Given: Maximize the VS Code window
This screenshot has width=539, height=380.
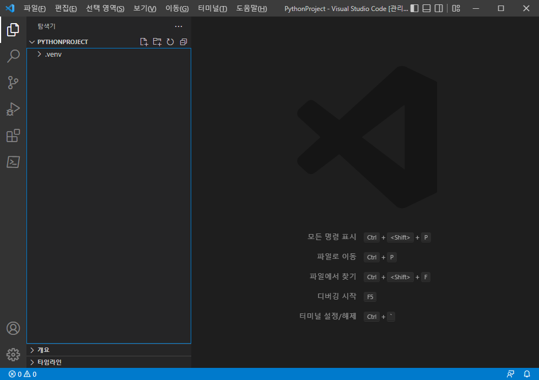Looking at the screenshot, I should coord(501,8).
